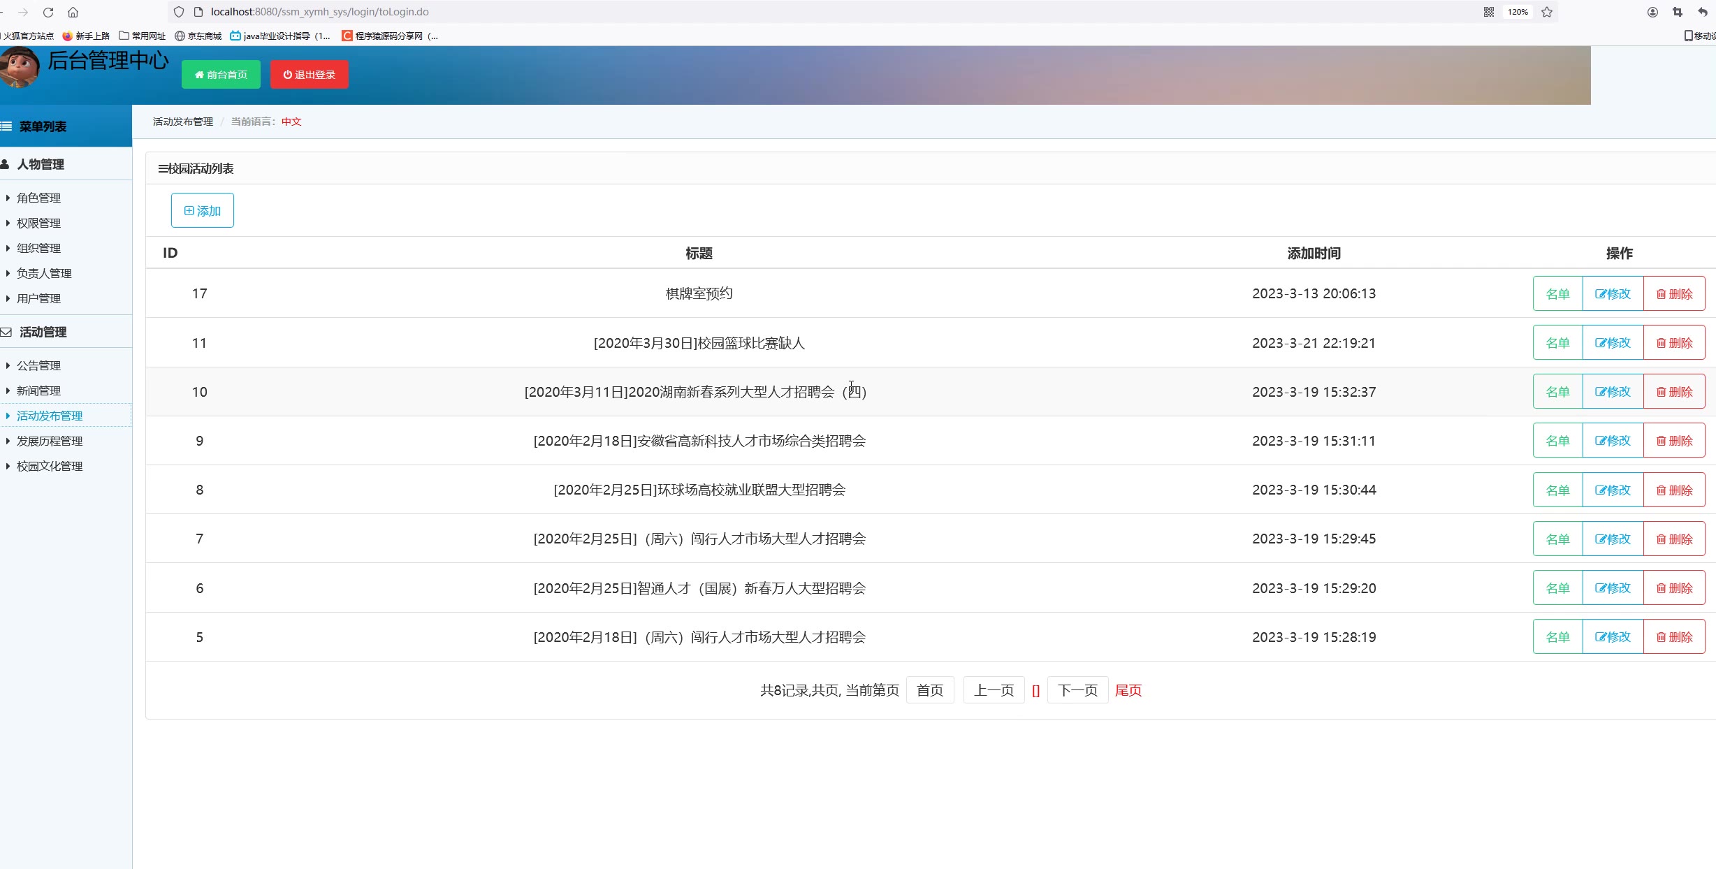Image resolution: width=1716 pixels, height=869 pixels.
Task: Go to 下一页 in pagination
Action: click(x=1077, y=690)
